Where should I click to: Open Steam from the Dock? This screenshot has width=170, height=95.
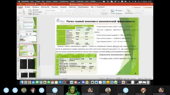(x=79, y=82)
